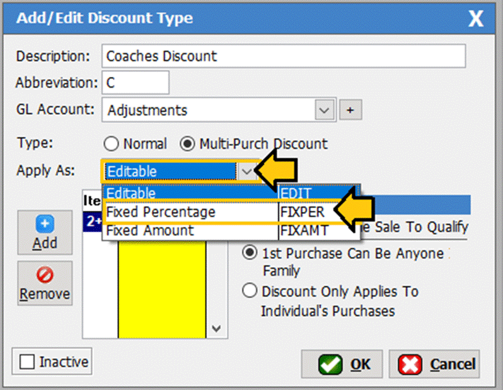Image resolution: width=503 pixels, height=390 pixels.
Task: Select Discount Only Applies To Individual's Purchases
Action: click(250, 292)
